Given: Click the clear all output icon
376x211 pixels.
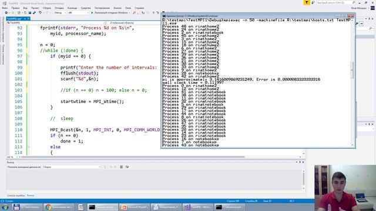Looking at the screenshot, I should 121,167.
